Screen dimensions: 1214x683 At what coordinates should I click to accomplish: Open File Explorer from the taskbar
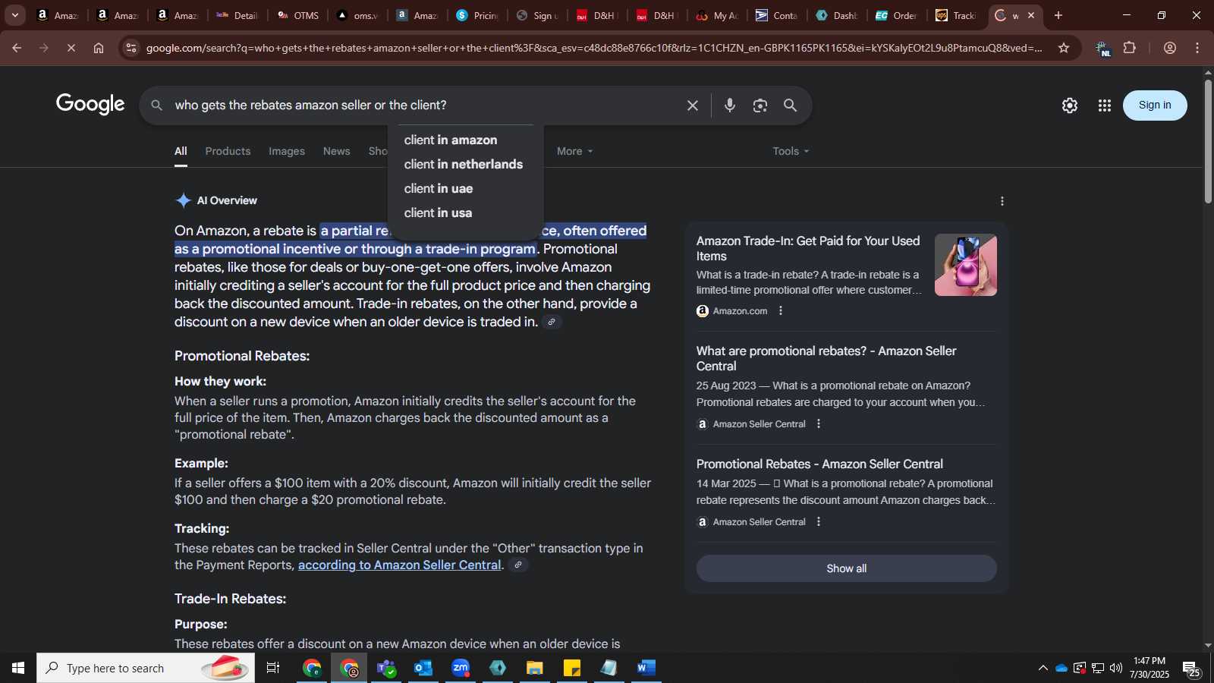coord(535,668)
